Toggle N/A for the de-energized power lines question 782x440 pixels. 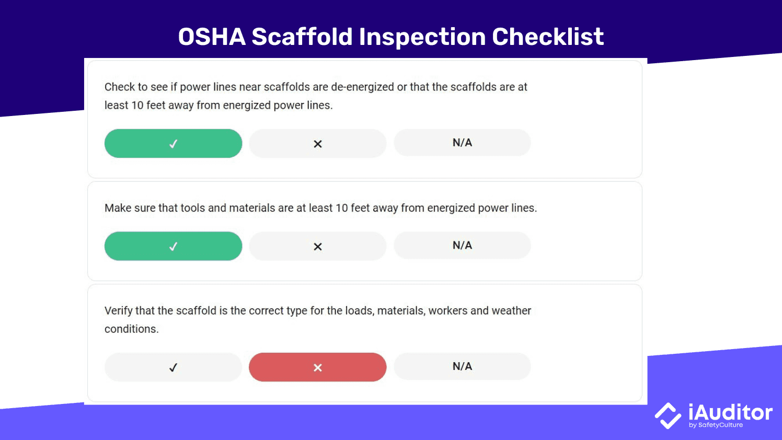pos(462,143)
